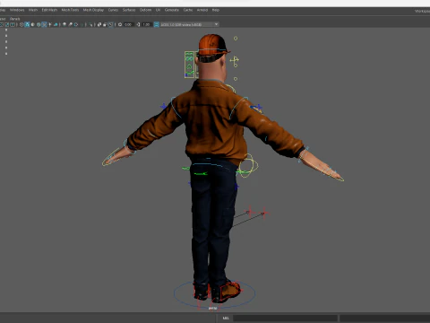Open the Windows menu

click(17, 10)
